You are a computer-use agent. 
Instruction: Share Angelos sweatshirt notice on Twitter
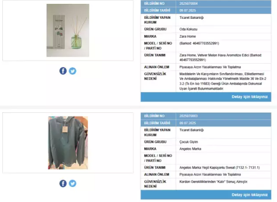(x=72, y=184)
